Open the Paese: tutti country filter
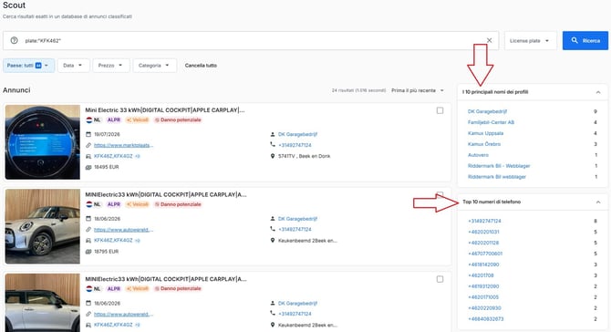This screenshot has width=611, height=332. [x=28, y=66]
